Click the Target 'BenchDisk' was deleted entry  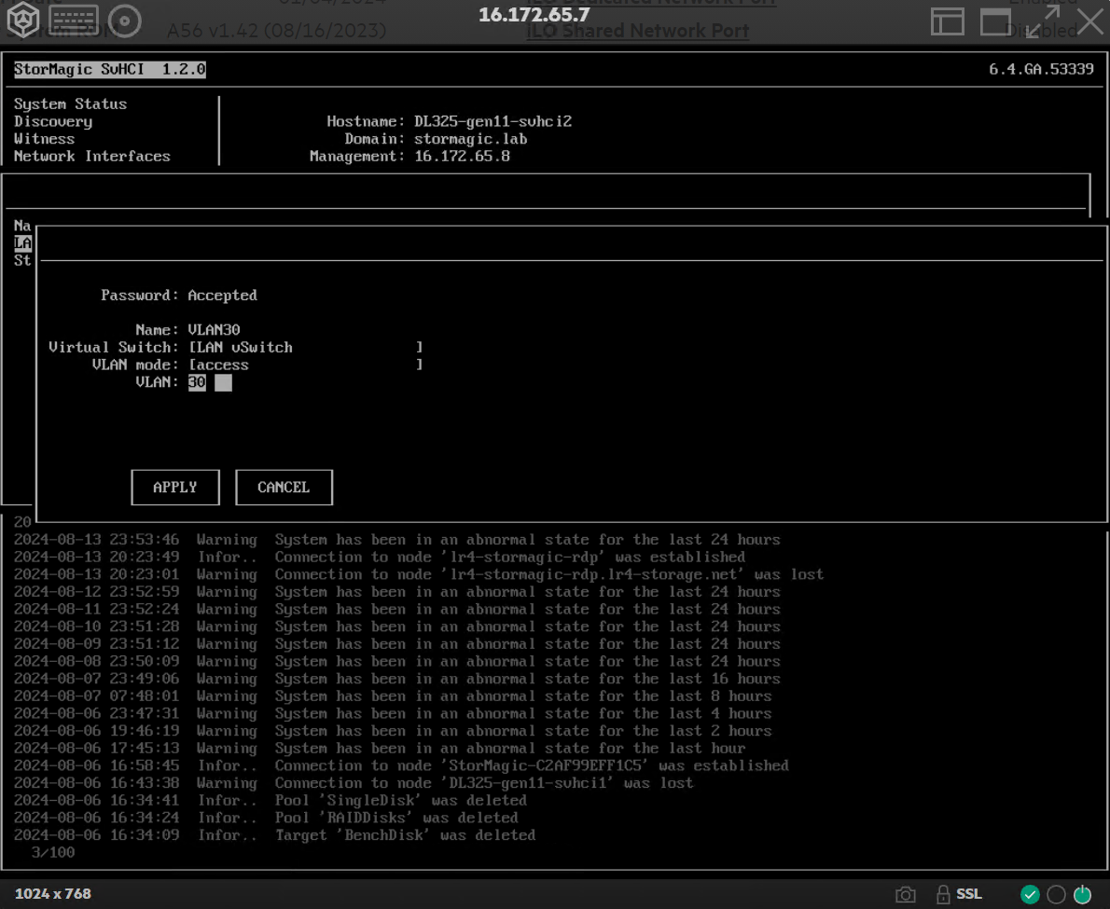[274, 835]
